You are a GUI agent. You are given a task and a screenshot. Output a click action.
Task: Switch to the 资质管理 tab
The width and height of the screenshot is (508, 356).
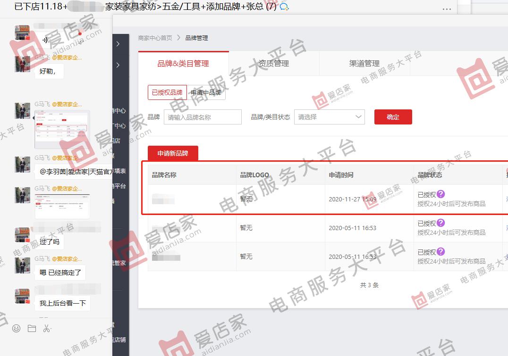pyautogui.click(x=274, y=63)
